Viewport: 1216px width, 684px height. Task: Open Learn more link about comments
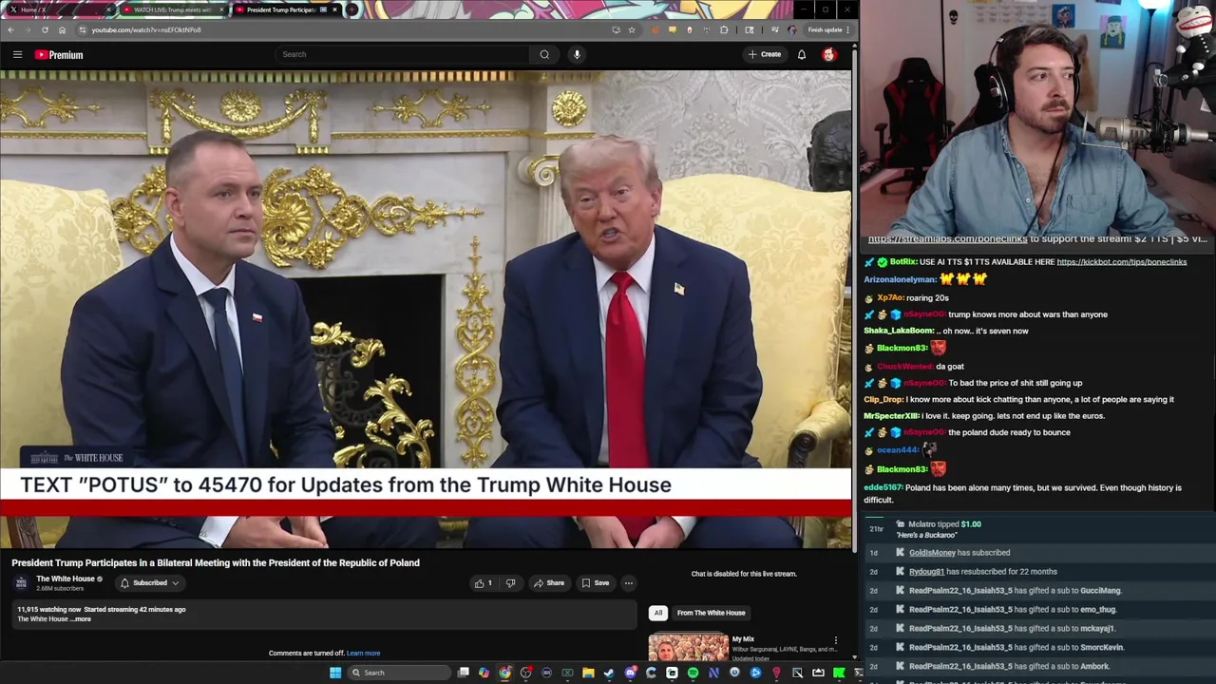pos(363,654)
